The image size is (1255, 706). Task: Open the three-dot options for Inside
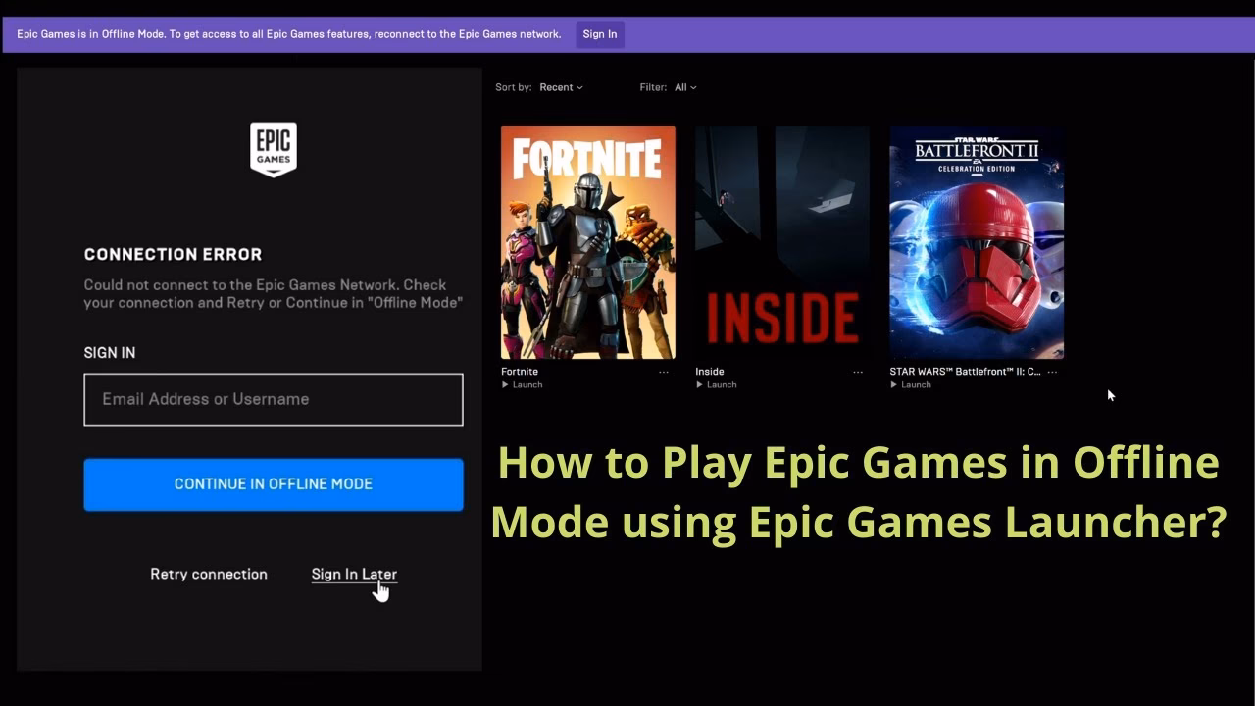click(x=858, y=372)
